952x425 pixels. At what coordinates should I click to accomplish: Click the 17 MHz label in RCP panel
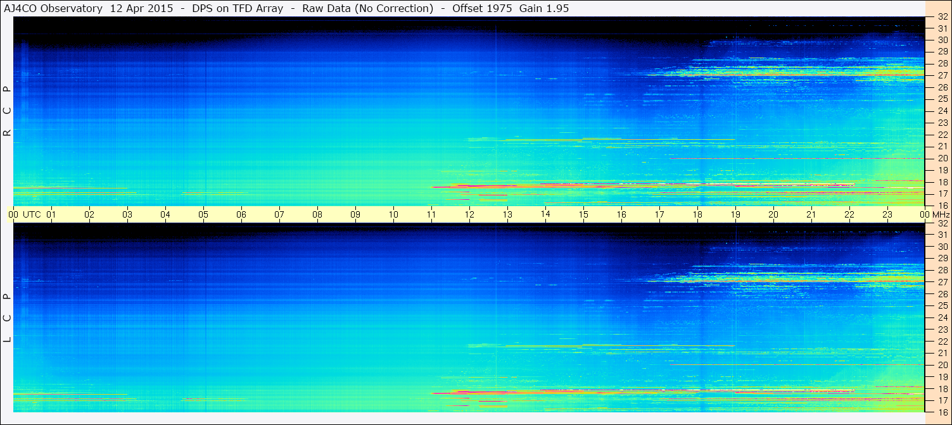(942, 194)
